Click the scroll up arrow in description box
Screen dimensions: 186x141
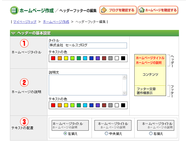pyautogui.click(x=124, y=77)
